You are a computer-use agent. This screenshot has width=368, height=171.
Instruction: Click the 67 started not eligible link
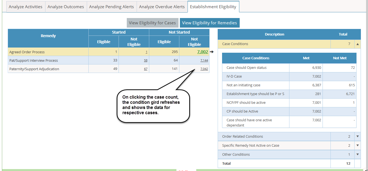coord(146,69)
